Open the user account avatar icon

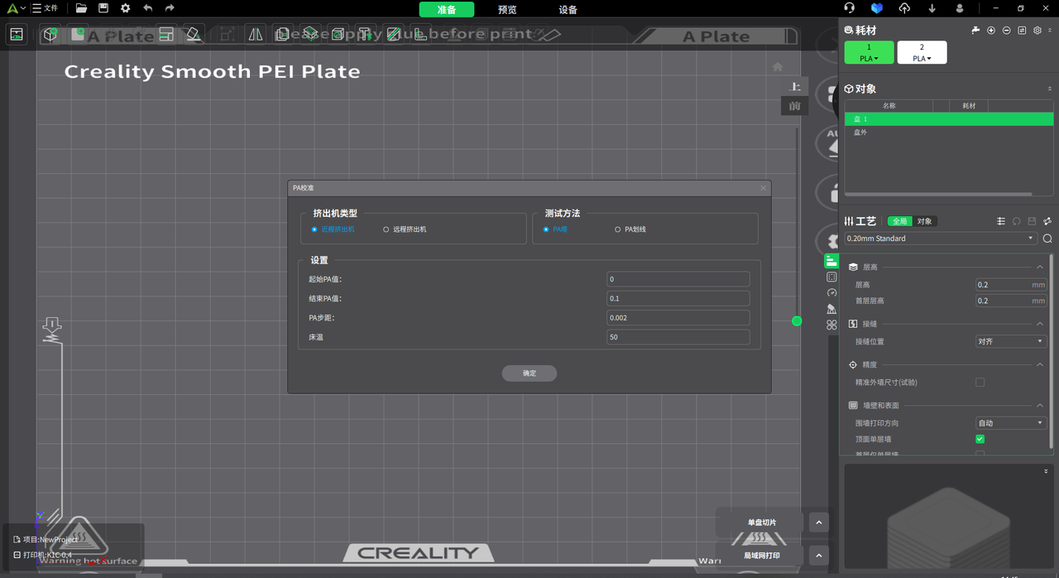(x=960, y=8)
